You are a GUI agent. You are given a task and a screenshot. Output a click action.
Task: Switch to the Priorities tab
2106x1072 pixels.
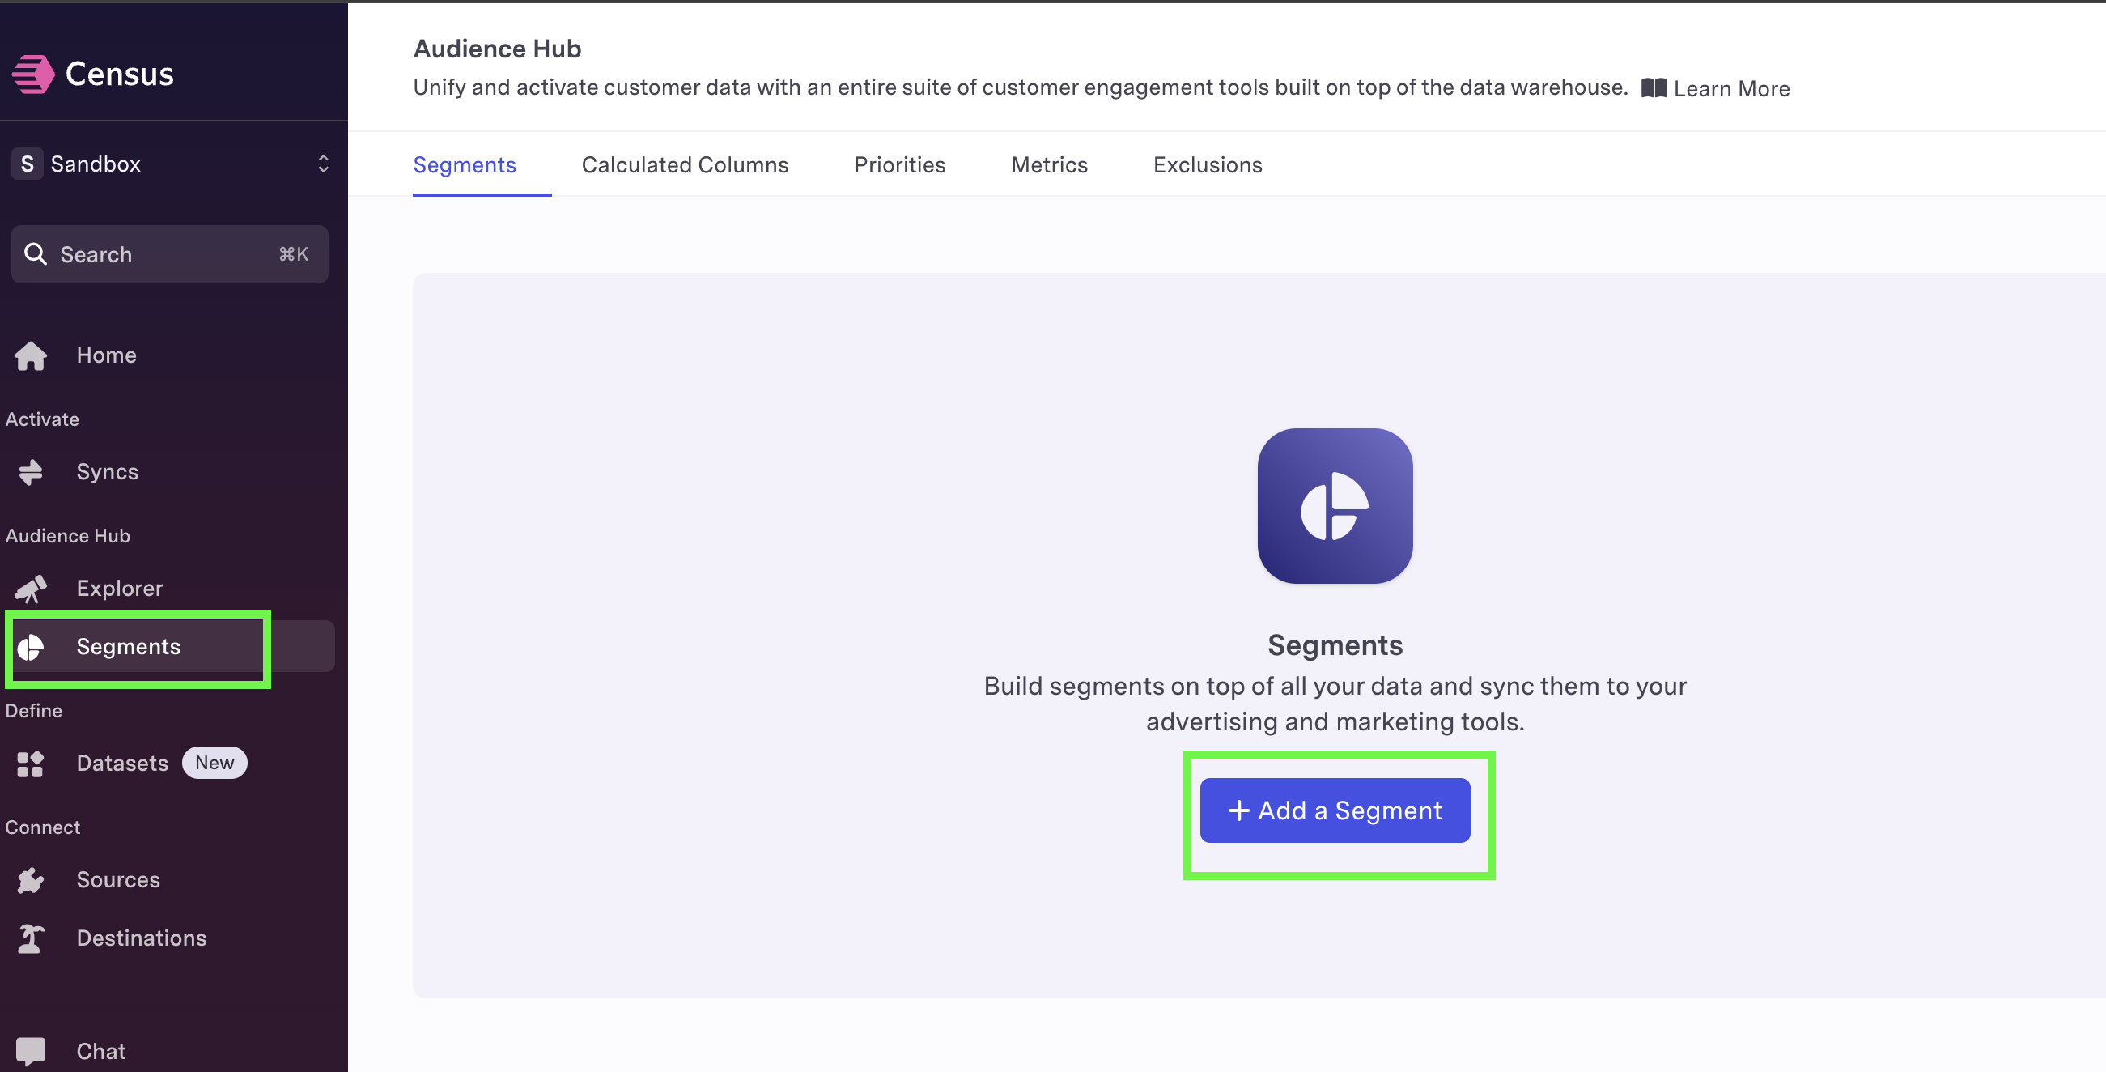(899, 165)
